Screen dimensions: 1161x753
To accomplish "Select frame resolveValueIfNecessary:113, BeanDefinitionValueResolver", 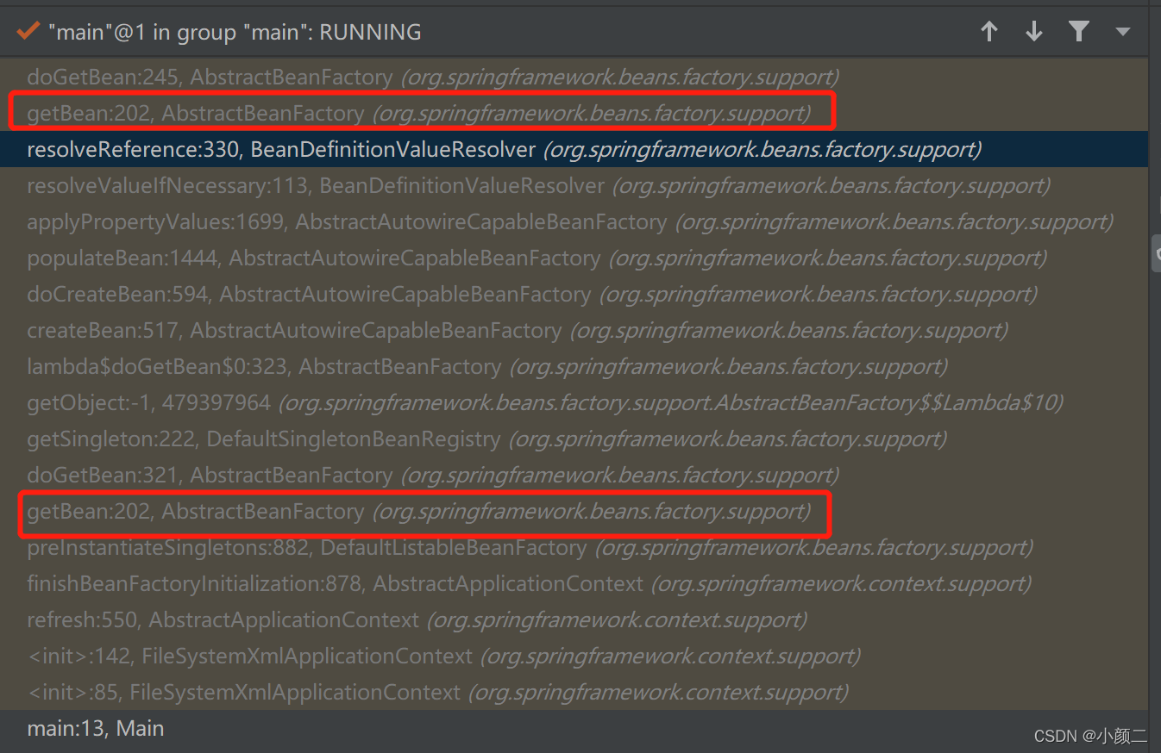I will click(x=574, y=185).
